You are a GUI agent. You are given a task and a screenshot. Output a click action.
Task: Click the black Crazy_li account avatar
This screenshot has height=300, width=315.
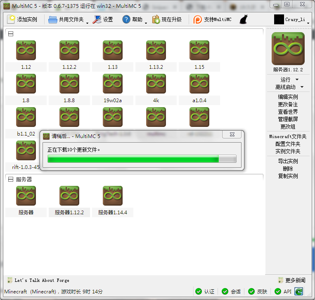(x=279, y=19)
